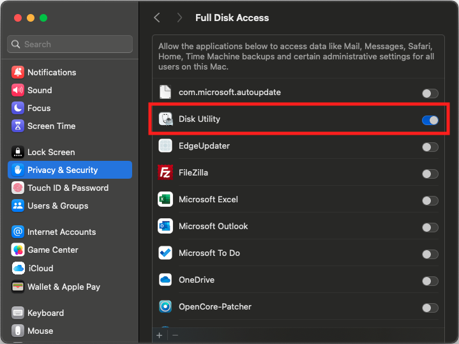The image size is (459, 344).
Task: Remove application with the minus button
Action: pos(175,336)
